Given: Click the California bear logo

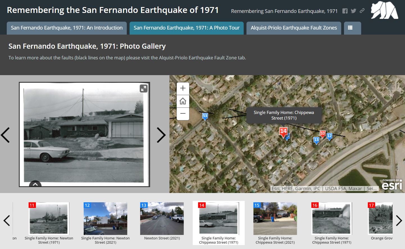Looking at the screenshot, I should point(384,11).
